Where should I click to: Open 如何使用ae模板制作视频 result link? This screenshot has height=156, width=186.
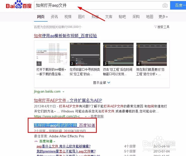(x=66, y=36)
